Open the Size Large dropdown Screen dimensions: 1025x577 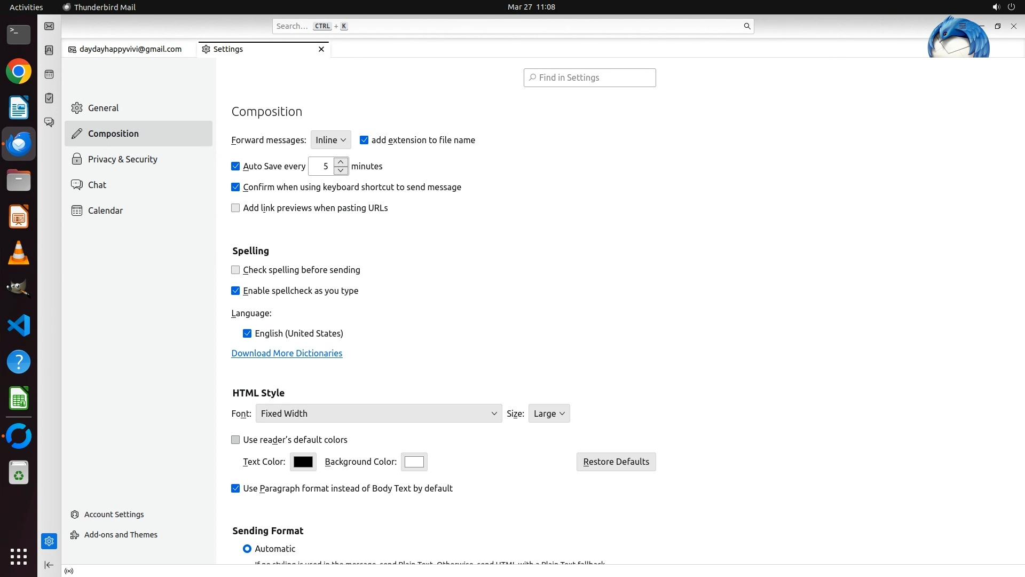pos(549,414)
